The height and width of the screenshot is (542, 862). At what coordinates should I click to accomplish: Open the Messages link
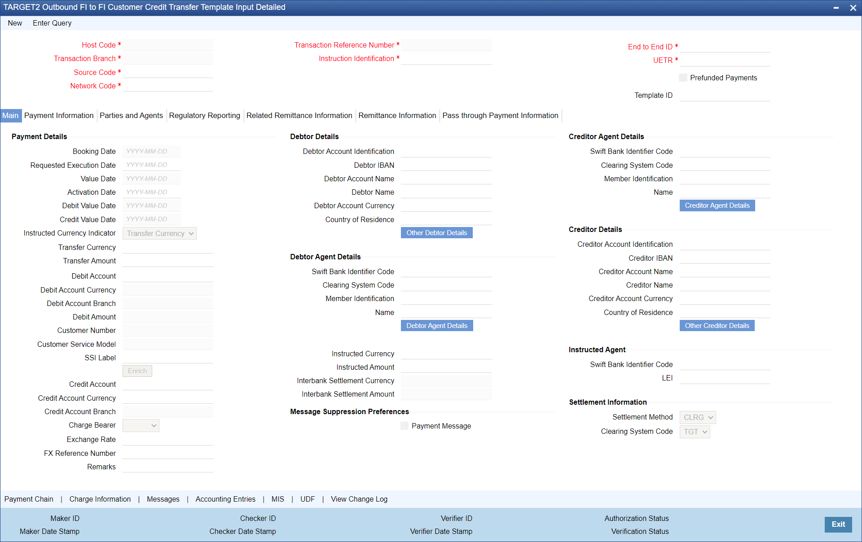[x=163, y=499]
